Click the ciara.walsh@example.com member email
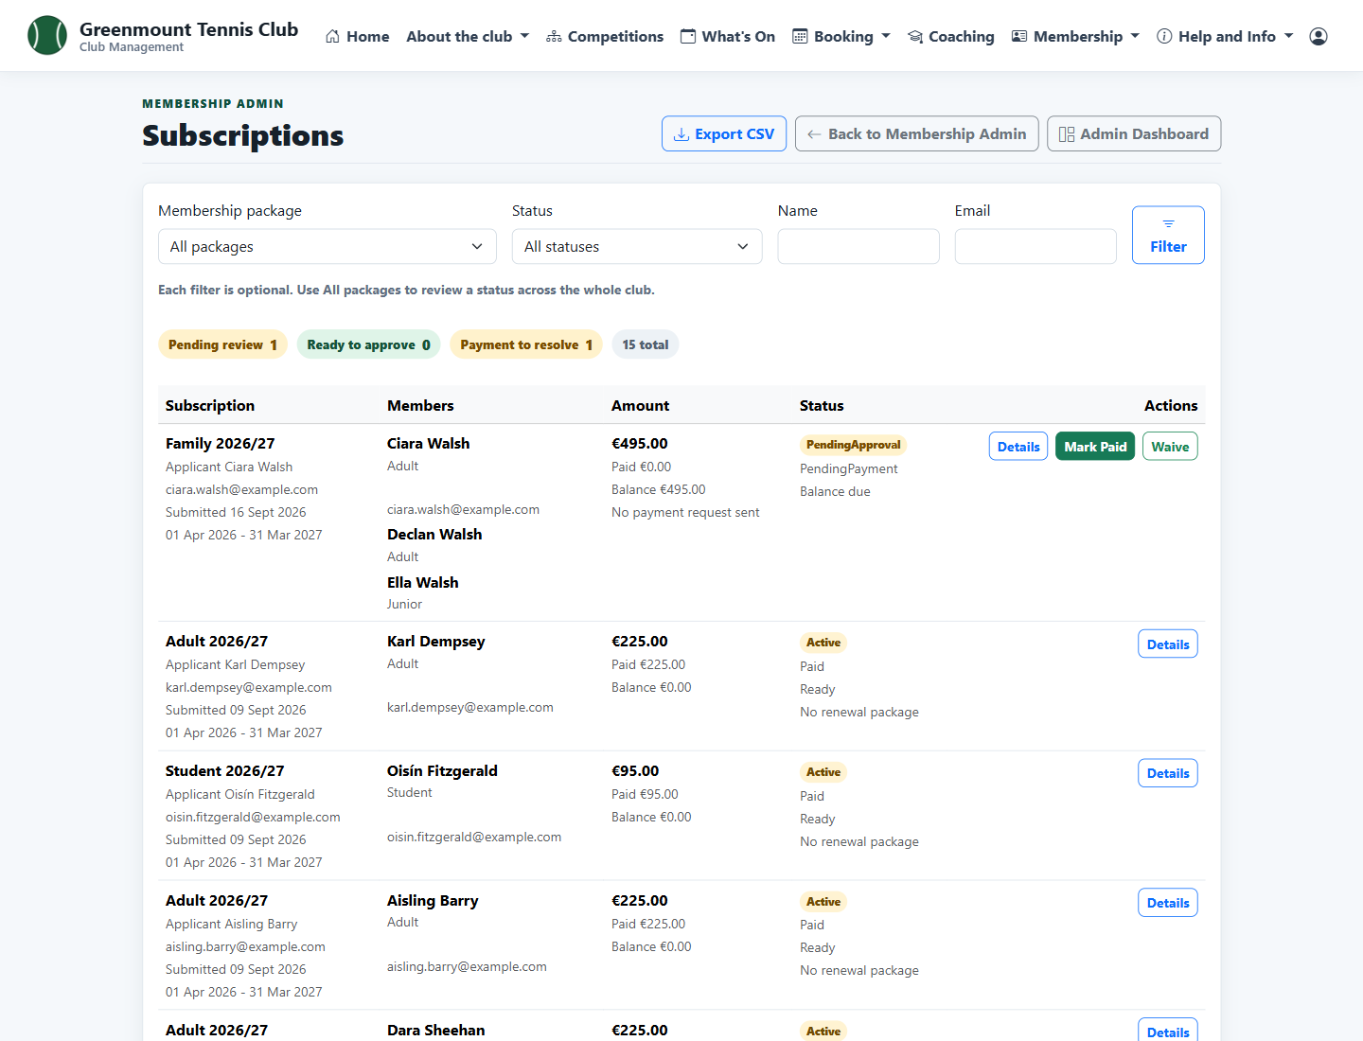This screenshot has width=1363, height=1041. [464, 509]
